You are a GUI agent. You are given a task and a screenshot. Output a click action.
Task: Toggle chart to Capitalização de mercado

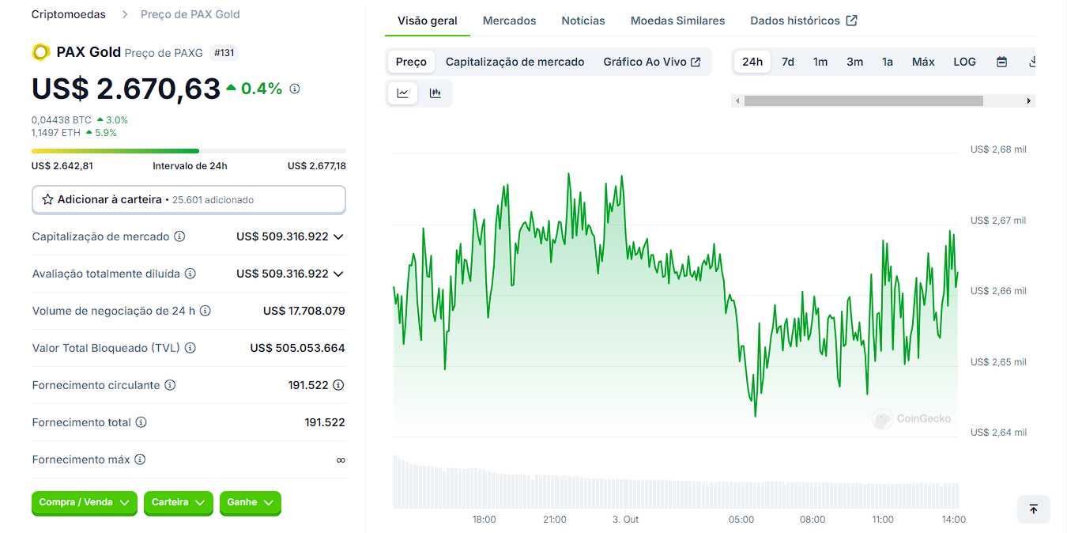515,61
